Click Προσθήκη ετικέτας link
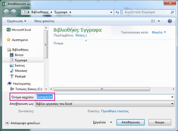Image resolution: width=178 pixels, height=131 pixels. coord(115,111)
